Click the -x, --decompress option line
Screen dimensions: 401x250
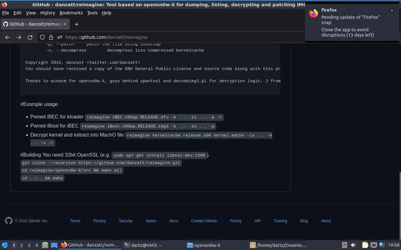click(x=125, y=50)
